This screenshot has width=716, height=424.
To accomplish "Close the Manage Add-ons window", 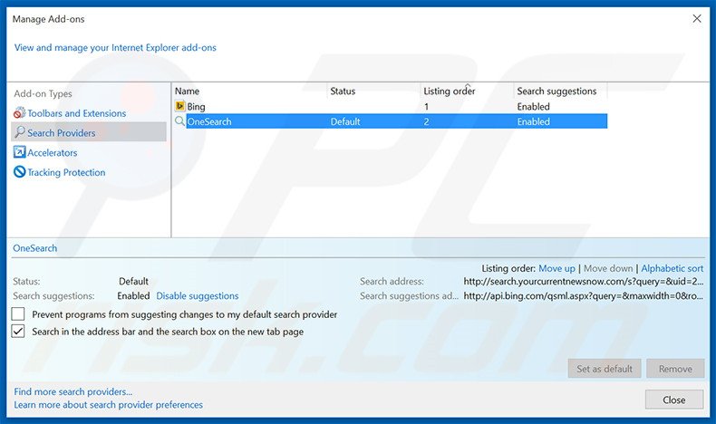I will pyautogui.click(x=697, y=19).
